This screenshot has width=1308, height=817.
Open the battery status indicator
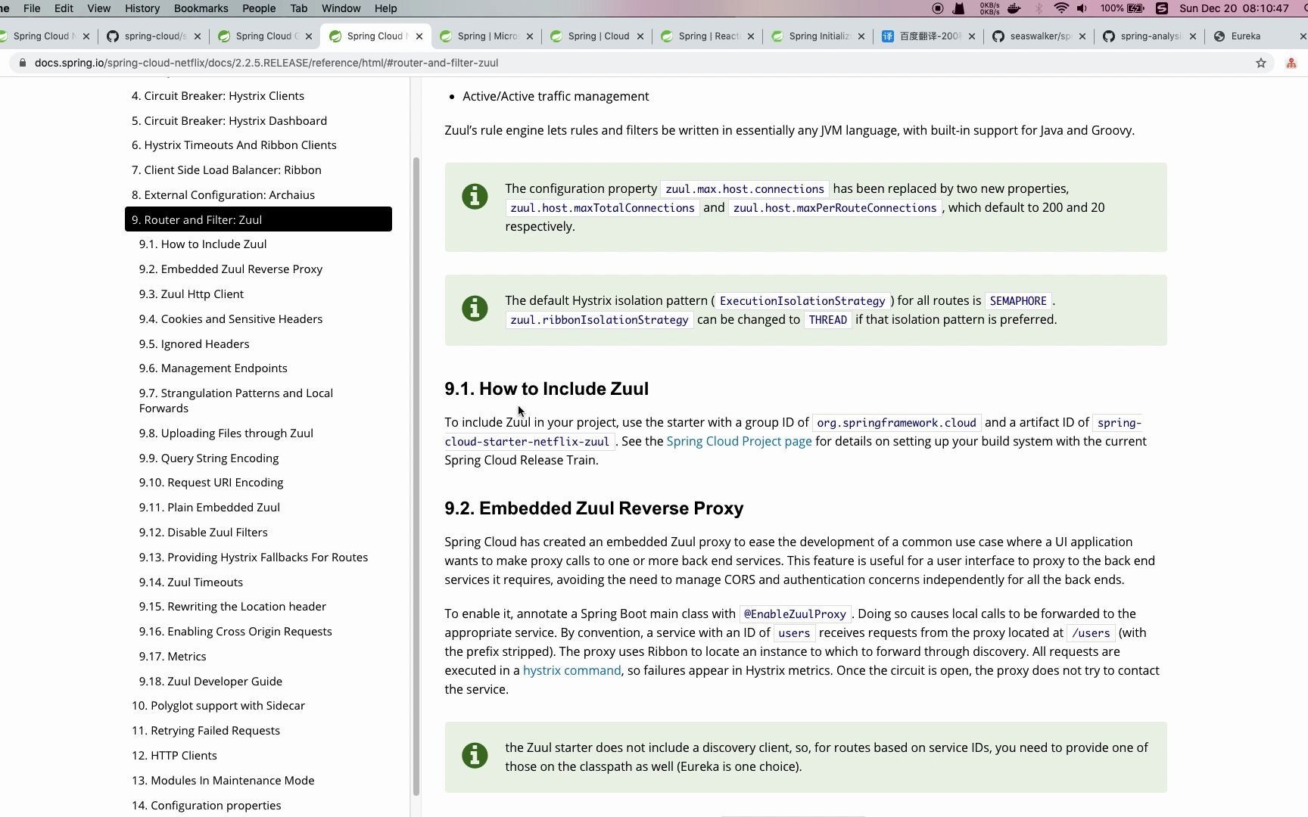(1122, 8)
